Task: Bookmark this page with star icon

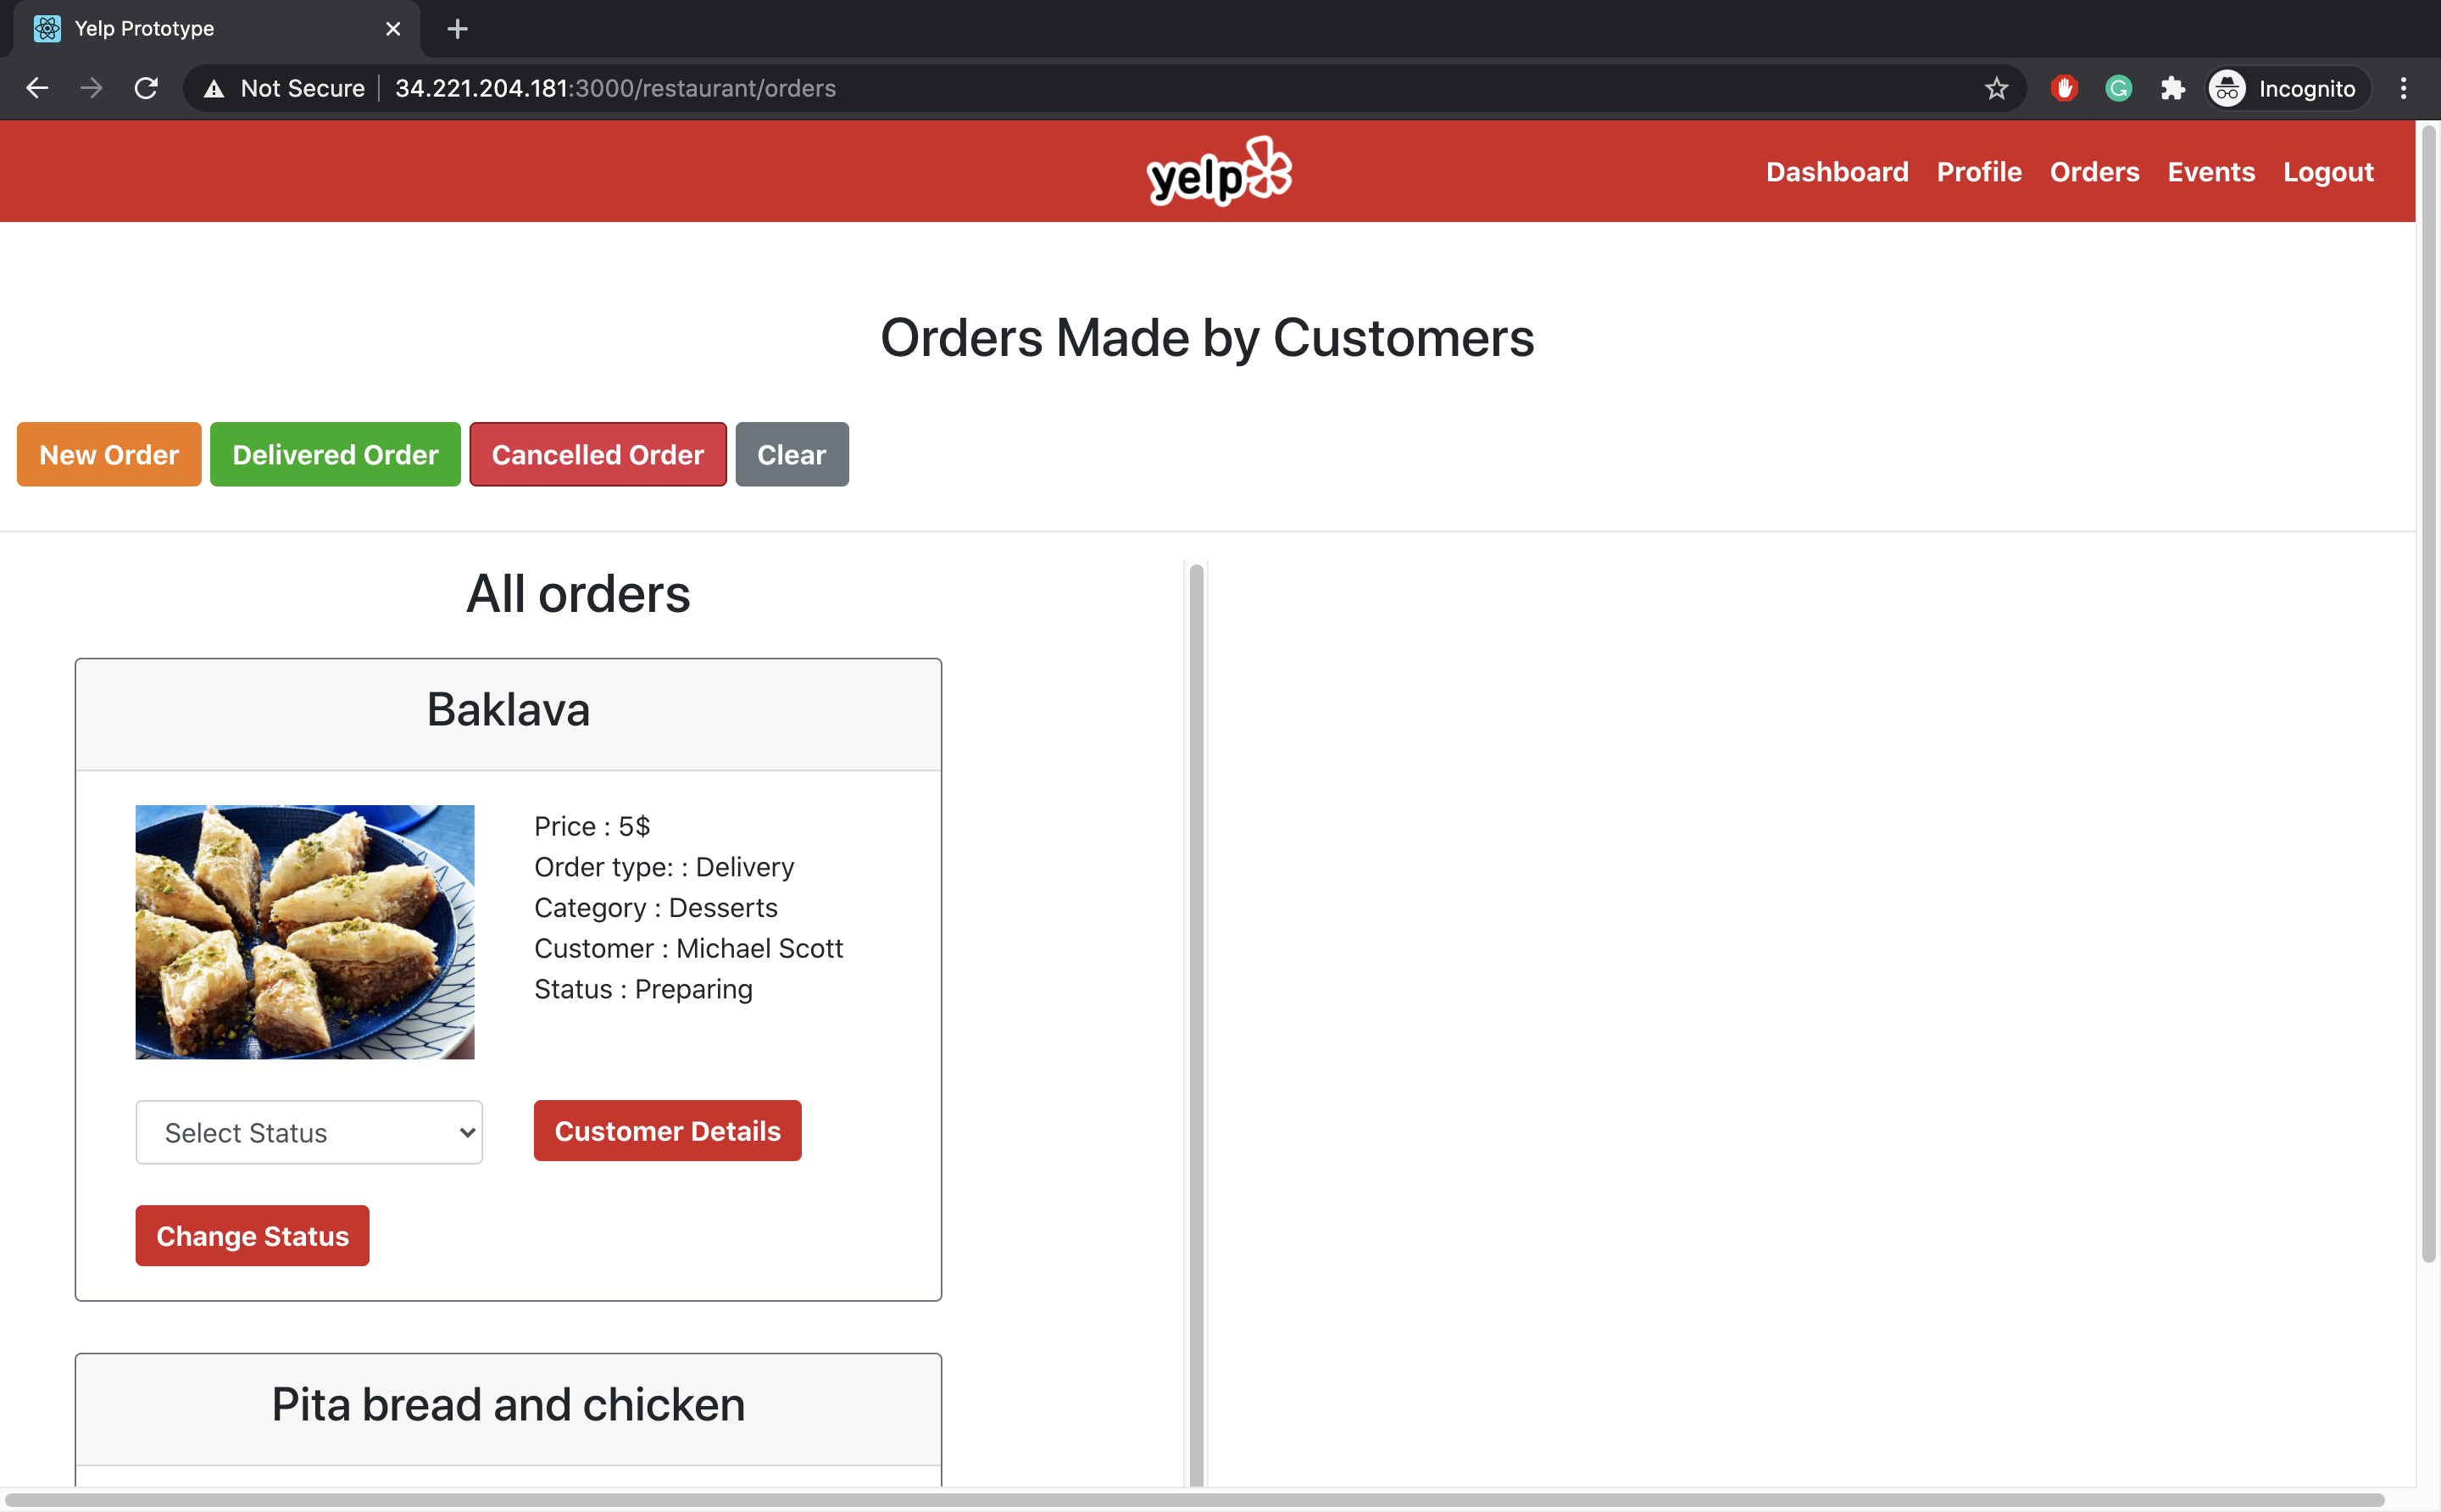Action: click(1996, 88)
